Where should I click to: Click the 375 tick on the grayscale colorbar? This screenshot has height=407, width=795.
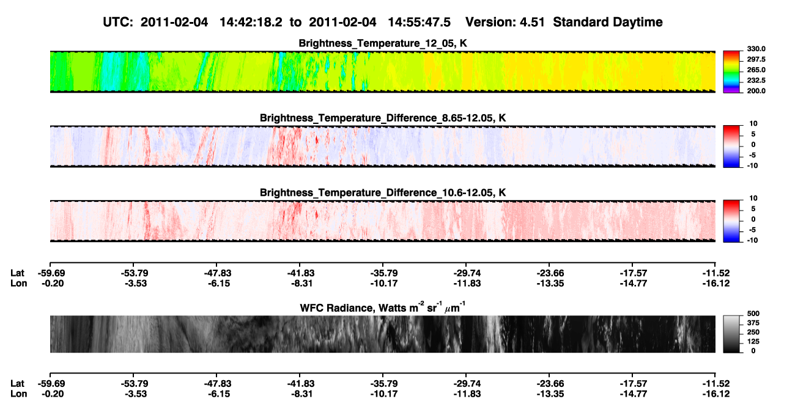(754, 323)
